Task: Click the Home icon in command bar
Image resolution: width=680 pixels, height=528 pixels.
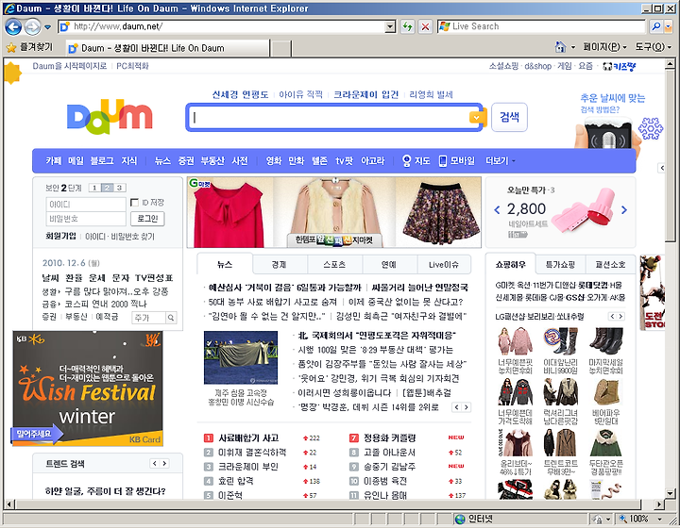Action: (x=560, y=47)
